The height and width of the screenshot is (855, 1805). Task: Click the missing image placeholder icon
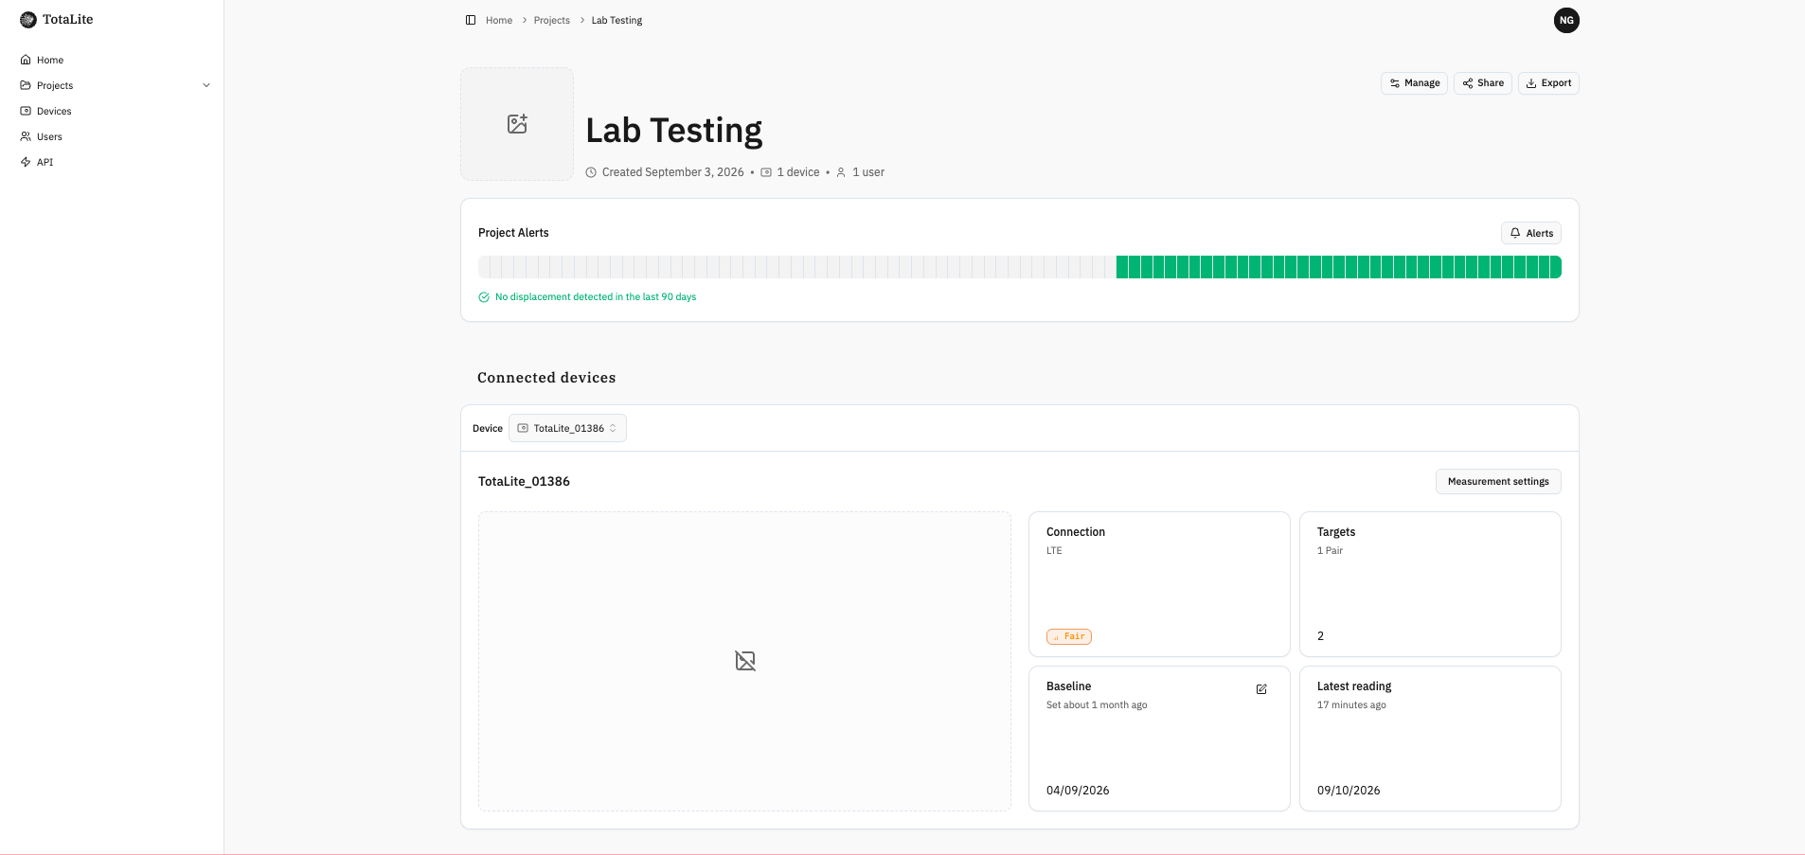click(745, 661)
